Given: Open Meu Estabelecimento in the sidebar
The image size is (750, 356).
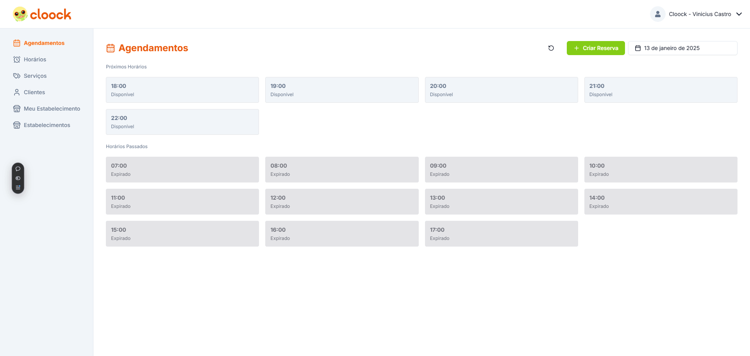Looking at the screenshot, I should [52, 109].
